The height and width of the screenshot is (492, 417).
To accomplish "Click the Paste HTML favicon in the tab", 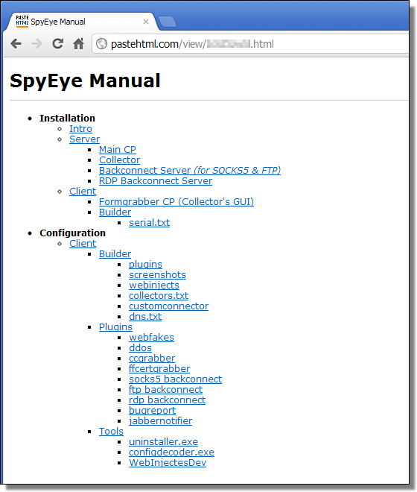I will tap(22, 21).
